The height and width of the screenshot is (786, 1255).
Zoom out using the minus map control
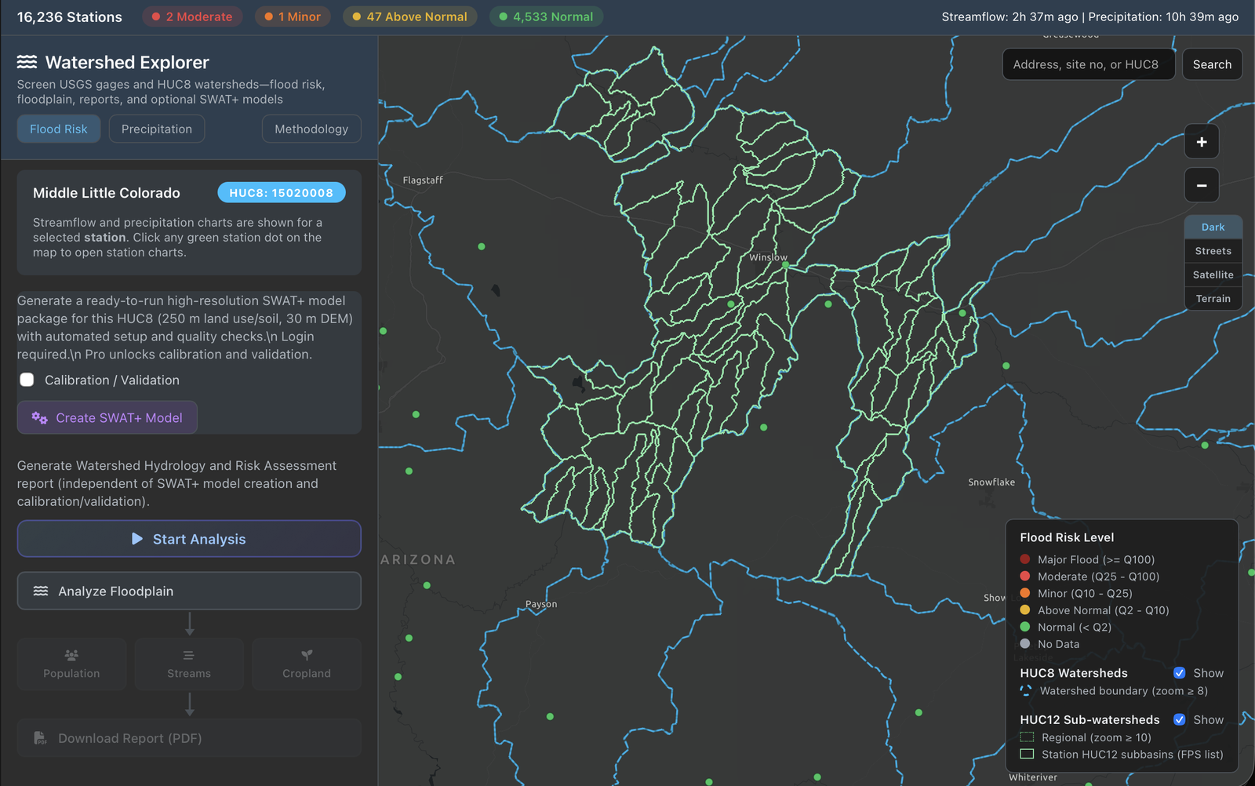(1201, 185)
